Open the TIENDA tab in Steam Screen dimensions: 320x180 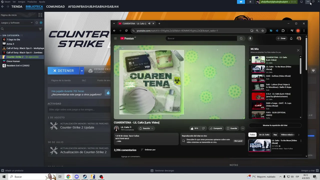17,7
